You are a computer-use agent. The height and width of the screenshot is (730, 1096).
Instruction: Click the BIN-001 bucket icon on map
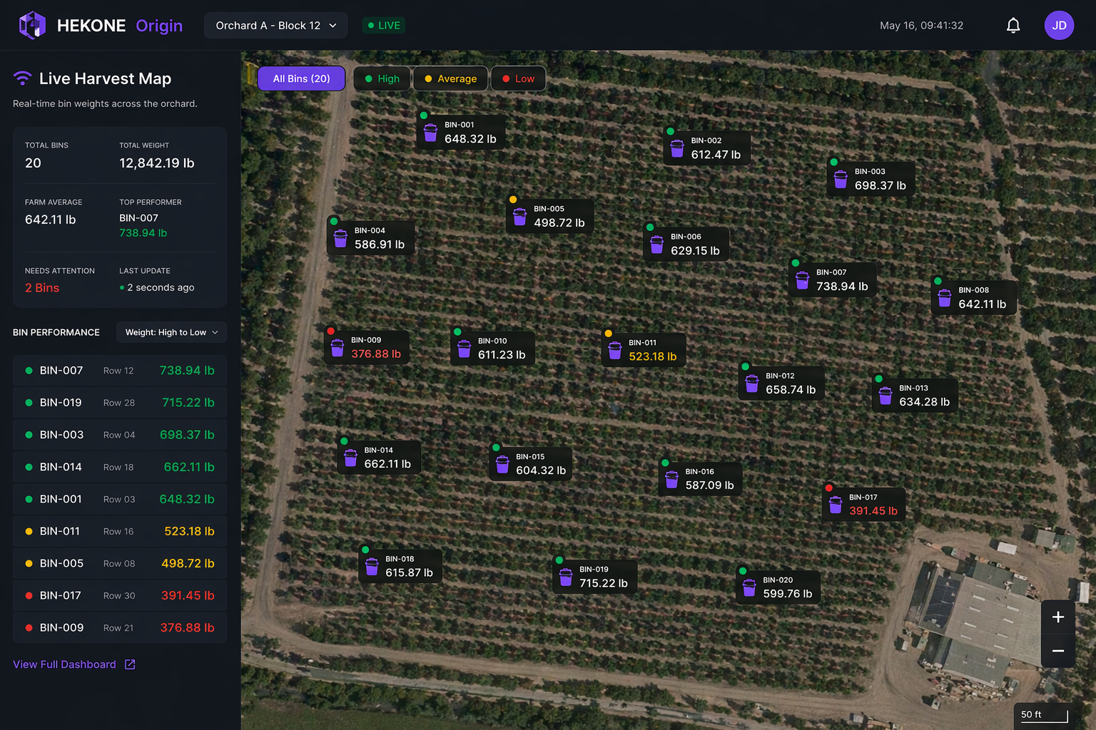pyautogui.click(x=430, y=133)
